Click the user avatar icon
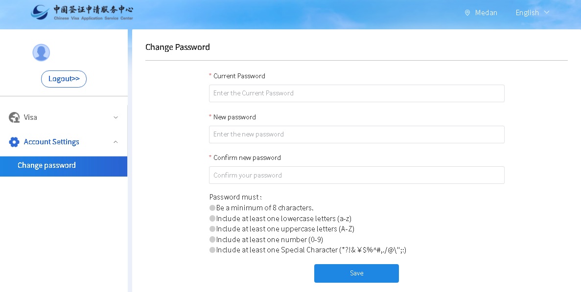This screenshot has height=292, width=581. coord(41,52)
